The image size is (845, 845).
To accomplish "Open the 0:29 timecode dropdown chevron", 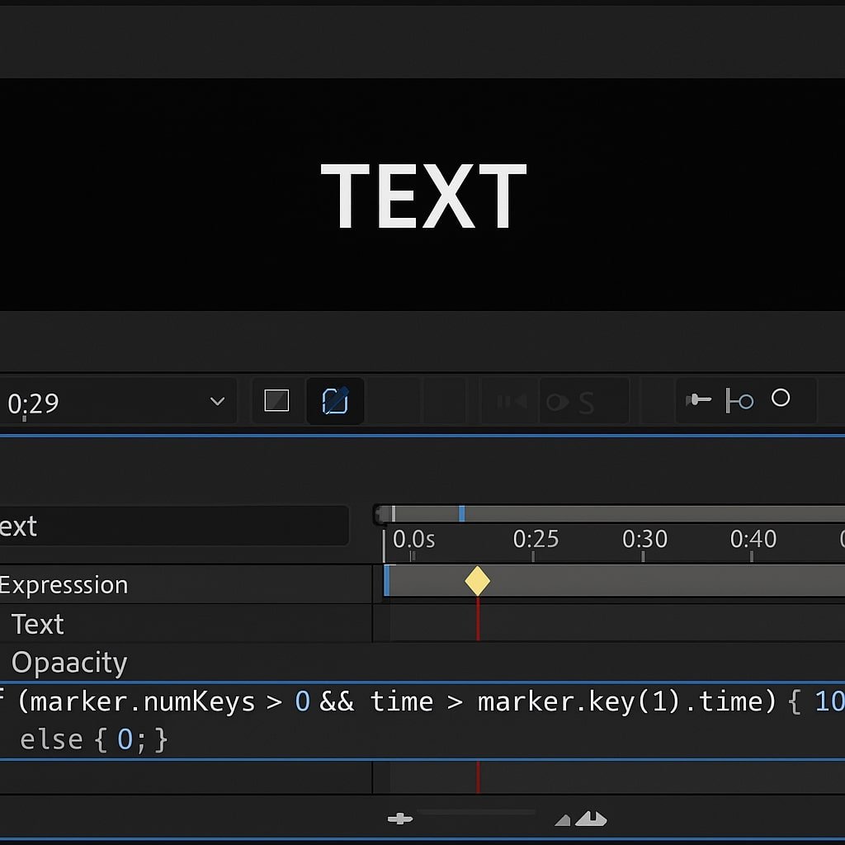I will click(217, 402).
